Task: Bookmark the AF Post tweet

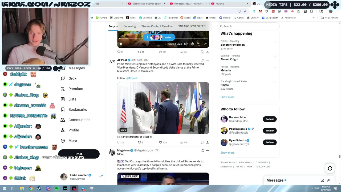Action: coord(202,142)
